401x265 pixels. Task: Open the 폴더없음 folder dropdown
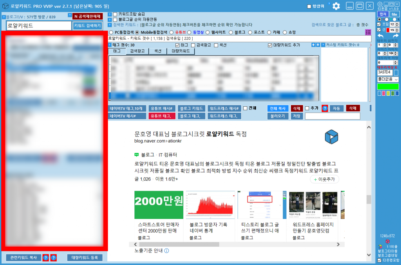(x=388, y=79)
